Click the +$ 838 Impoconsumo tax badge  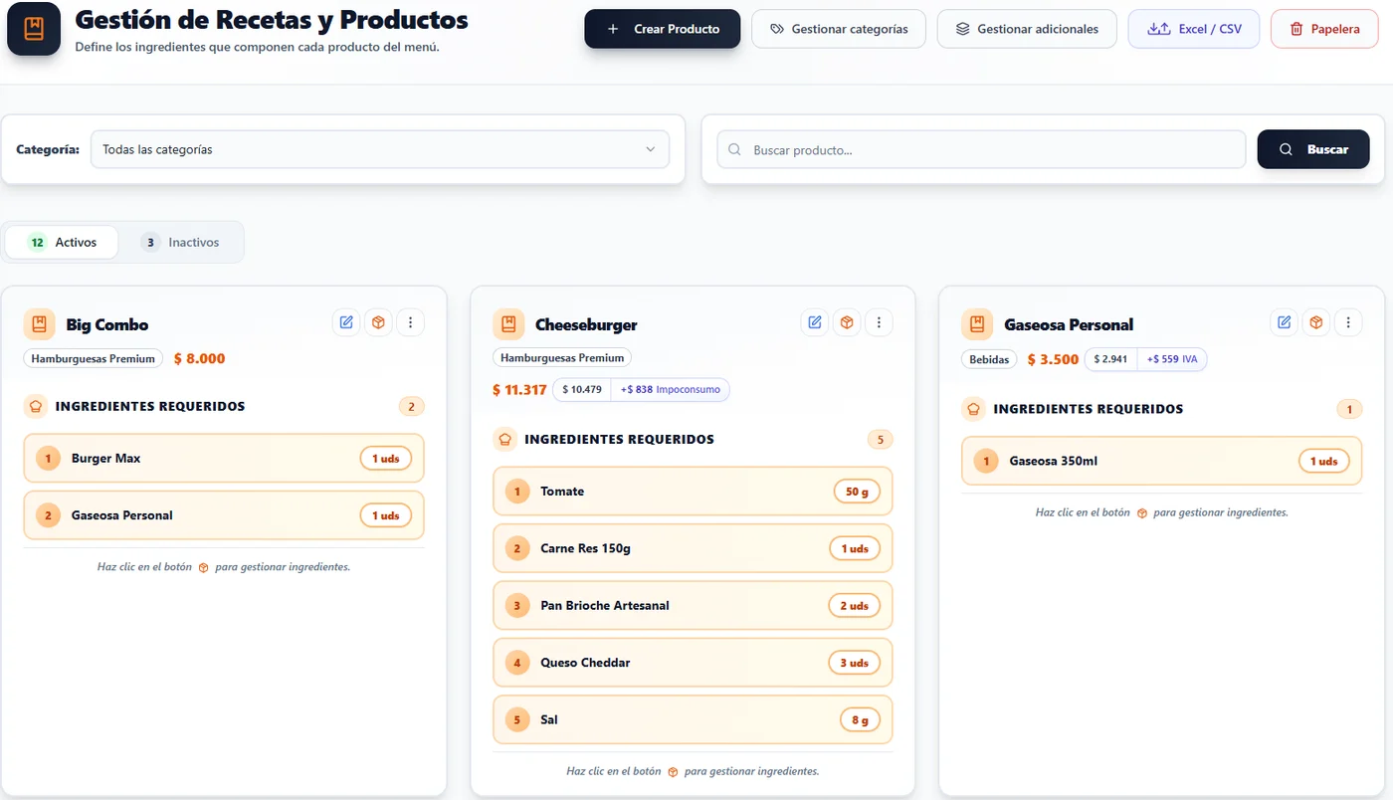671,389
